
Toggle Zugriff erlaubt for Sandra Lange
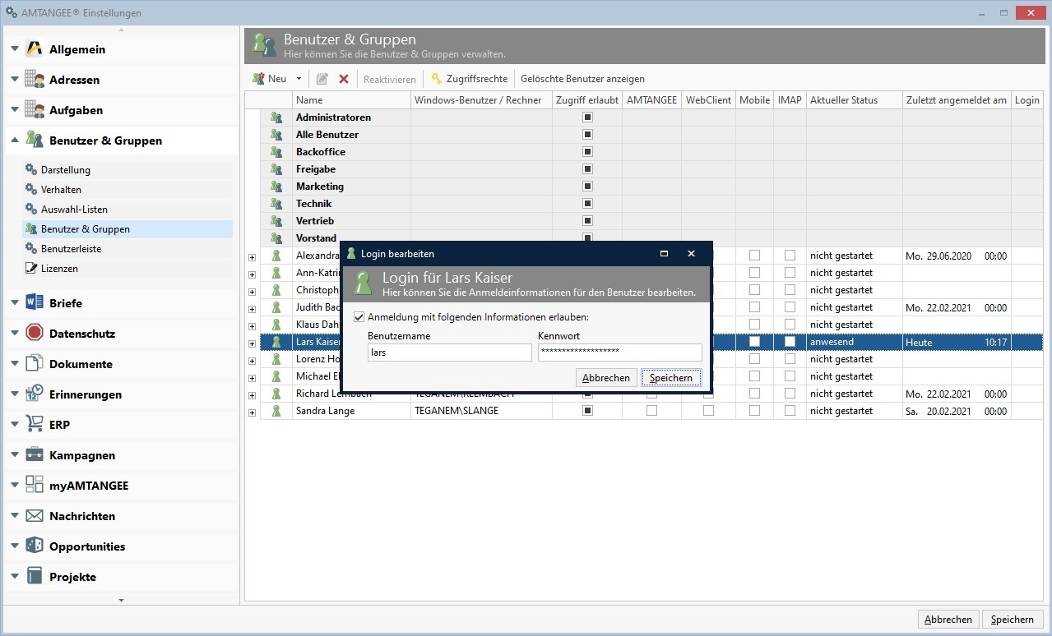587,411
